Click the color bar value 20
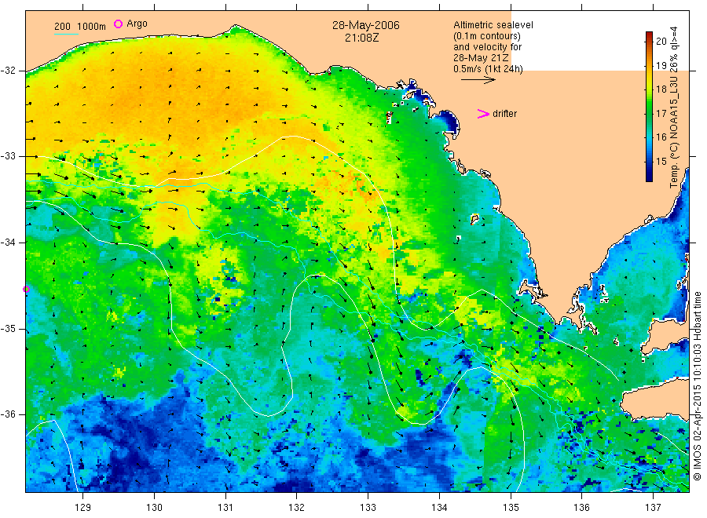Viewport: 707px width, 518px height. (x=661, y=42)
